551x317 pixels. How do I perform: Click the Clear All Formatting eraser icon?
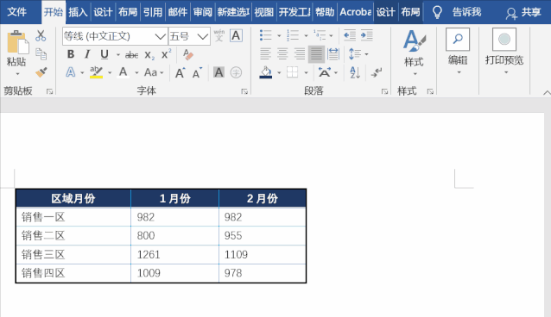(188, 54)
